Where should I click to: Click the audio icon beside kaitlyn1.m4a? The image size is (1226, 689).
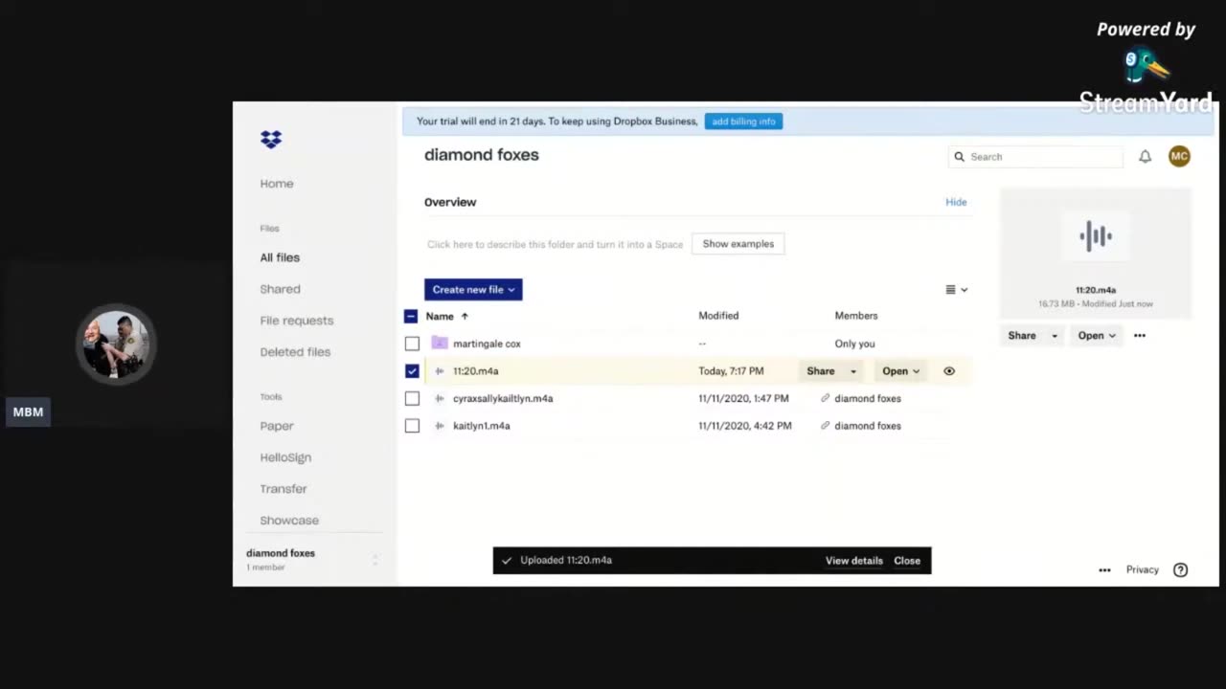440,426
